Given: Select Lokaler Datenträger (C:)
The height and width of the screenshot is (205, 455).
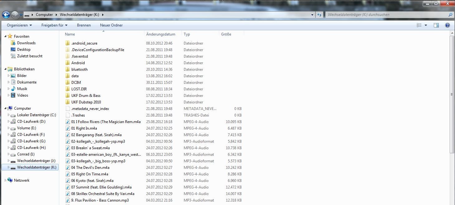Looking at the screenshot, I should pos(36,115).
